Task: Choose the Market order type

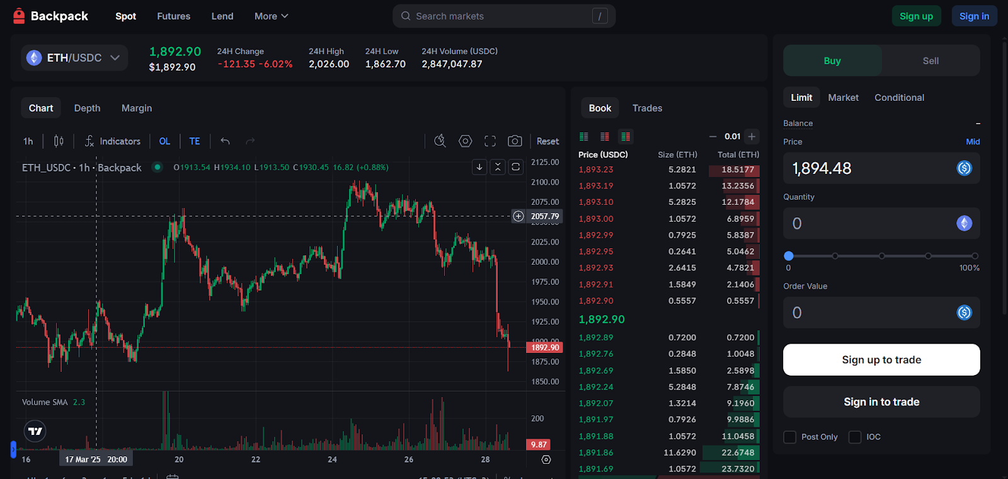Action: click(843, 98)
